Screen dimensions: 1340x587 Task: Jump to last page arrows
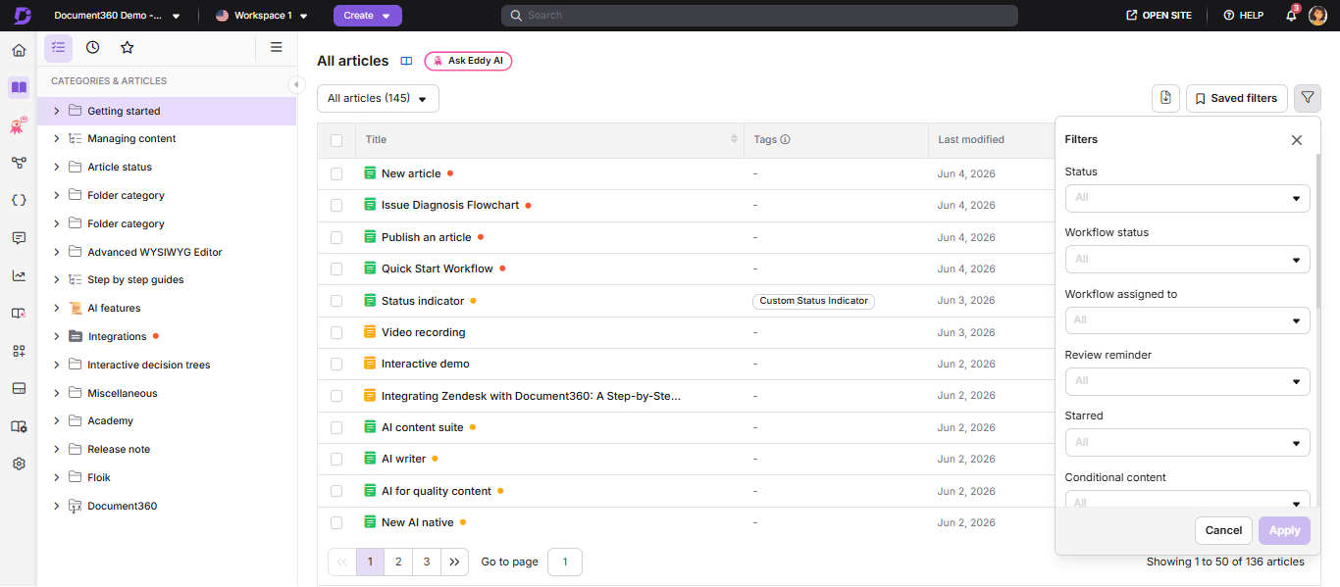click(x=454, y=562)
